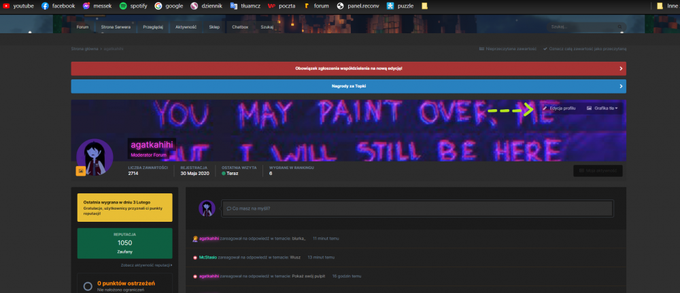Click the agatkahihi breadcrumb
This screenshot has height=293, width=680.
113,49
